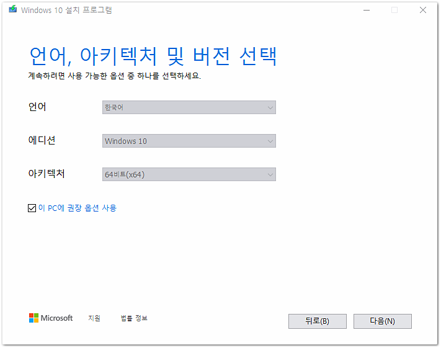Image resolution: width=441 pixels, height=348 pixels.
Task: Click the '계속하려면 사용 가능한 옵션' instruction text
Action: tap(115, 76)
